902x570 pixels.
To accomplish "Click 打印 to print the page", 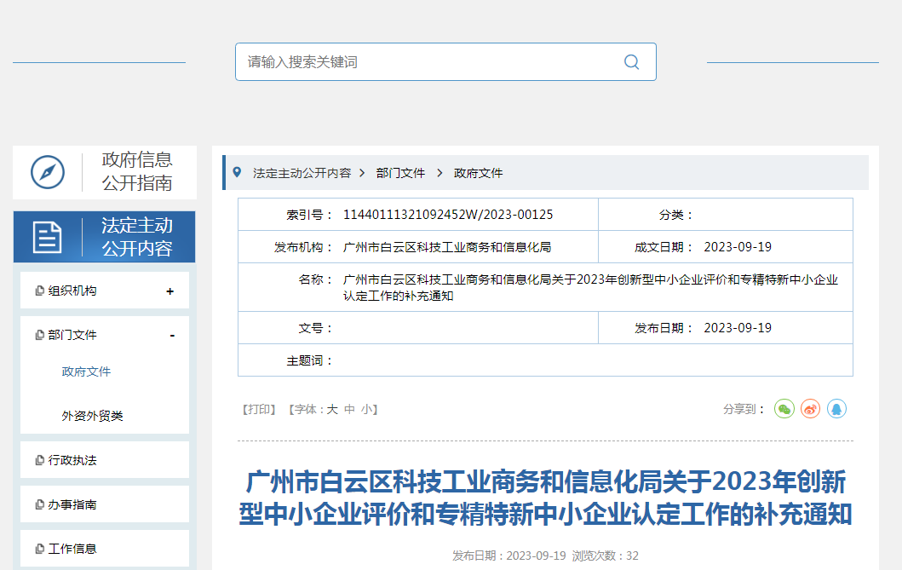I will [x=259, y=410].
